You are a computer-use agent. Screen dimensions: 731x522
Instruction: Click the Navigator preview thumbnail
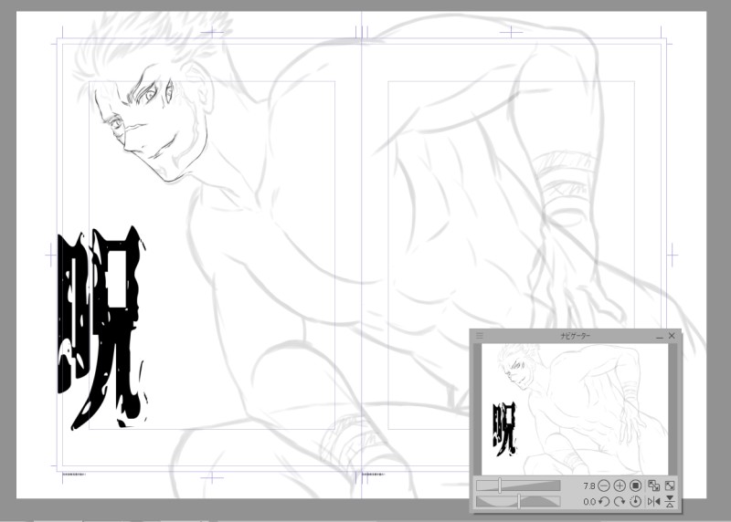point(575,409)
